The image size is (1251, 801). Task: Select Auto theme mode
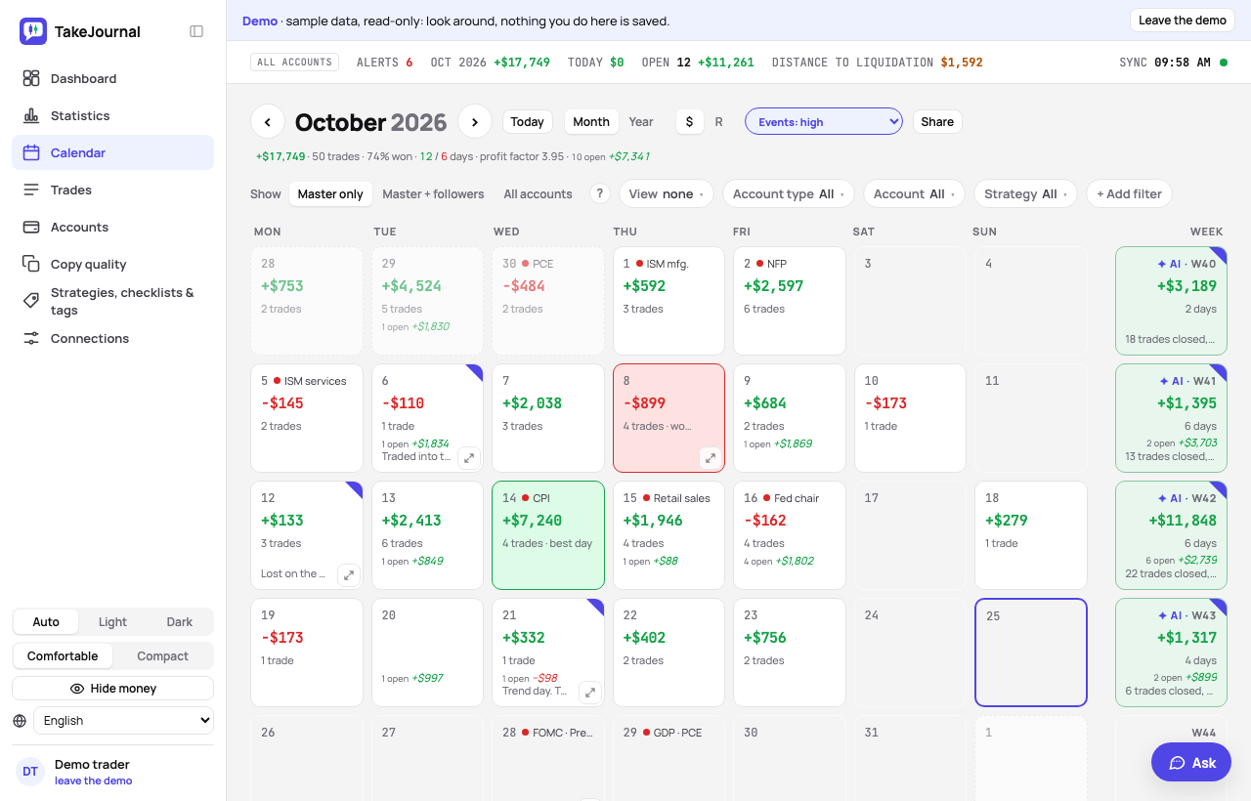pos(46,622)
